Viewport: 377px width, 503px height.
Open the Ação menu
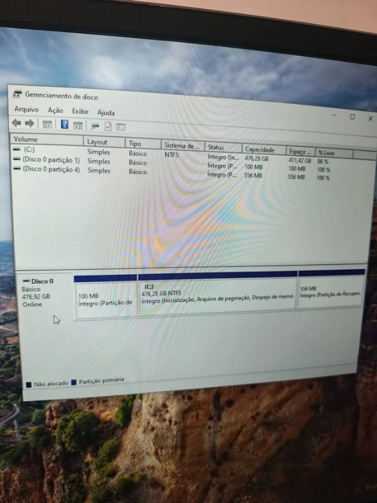click(55, 110)
